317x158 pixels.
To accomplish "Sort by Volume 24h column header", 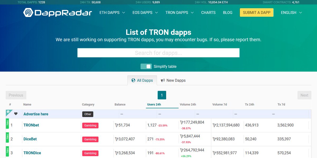I will point(188,104).
